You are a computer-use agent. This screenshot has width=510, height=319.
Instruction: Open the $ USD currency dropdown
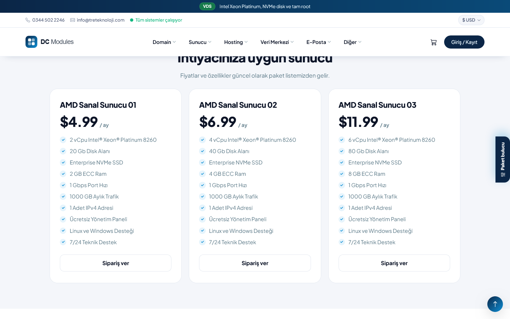tap(471, 20)
